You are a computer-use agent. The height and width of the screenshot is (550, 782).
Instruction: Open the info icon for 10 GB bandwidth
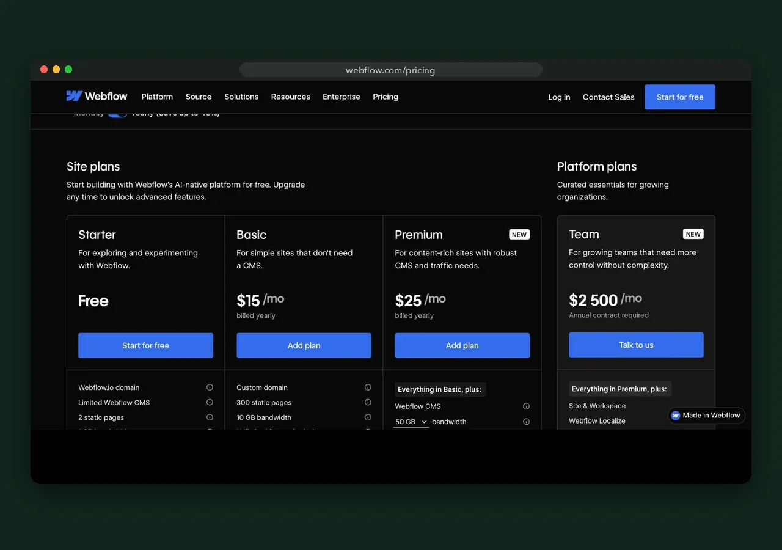click(x=368, y=417)
